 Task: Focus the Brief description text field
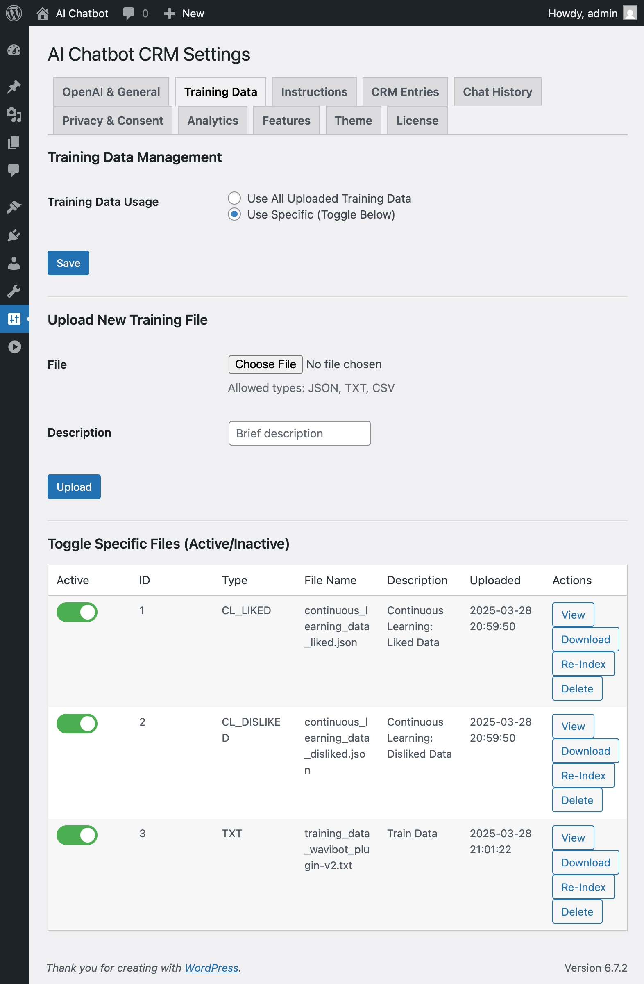point(299,433)
